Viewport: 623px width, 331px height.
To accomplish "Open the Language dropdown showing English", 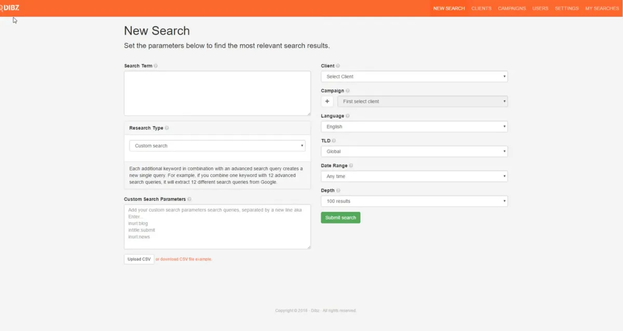I will tap(414, 126).
